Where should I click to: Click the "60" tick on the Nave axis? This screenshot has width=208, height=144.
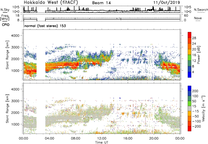186,16
